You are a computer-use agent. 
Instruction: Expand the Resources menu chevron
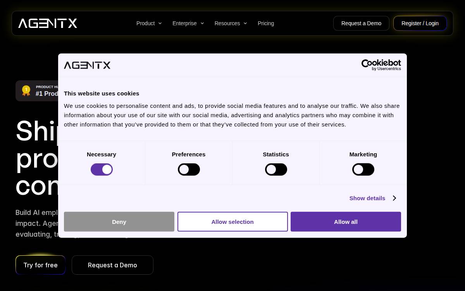(x=245, y=23)
